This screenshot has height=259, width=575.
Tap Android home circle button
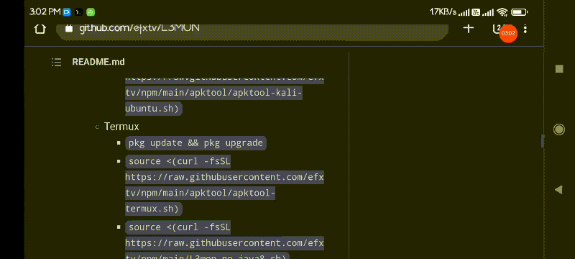click(559, 129)
